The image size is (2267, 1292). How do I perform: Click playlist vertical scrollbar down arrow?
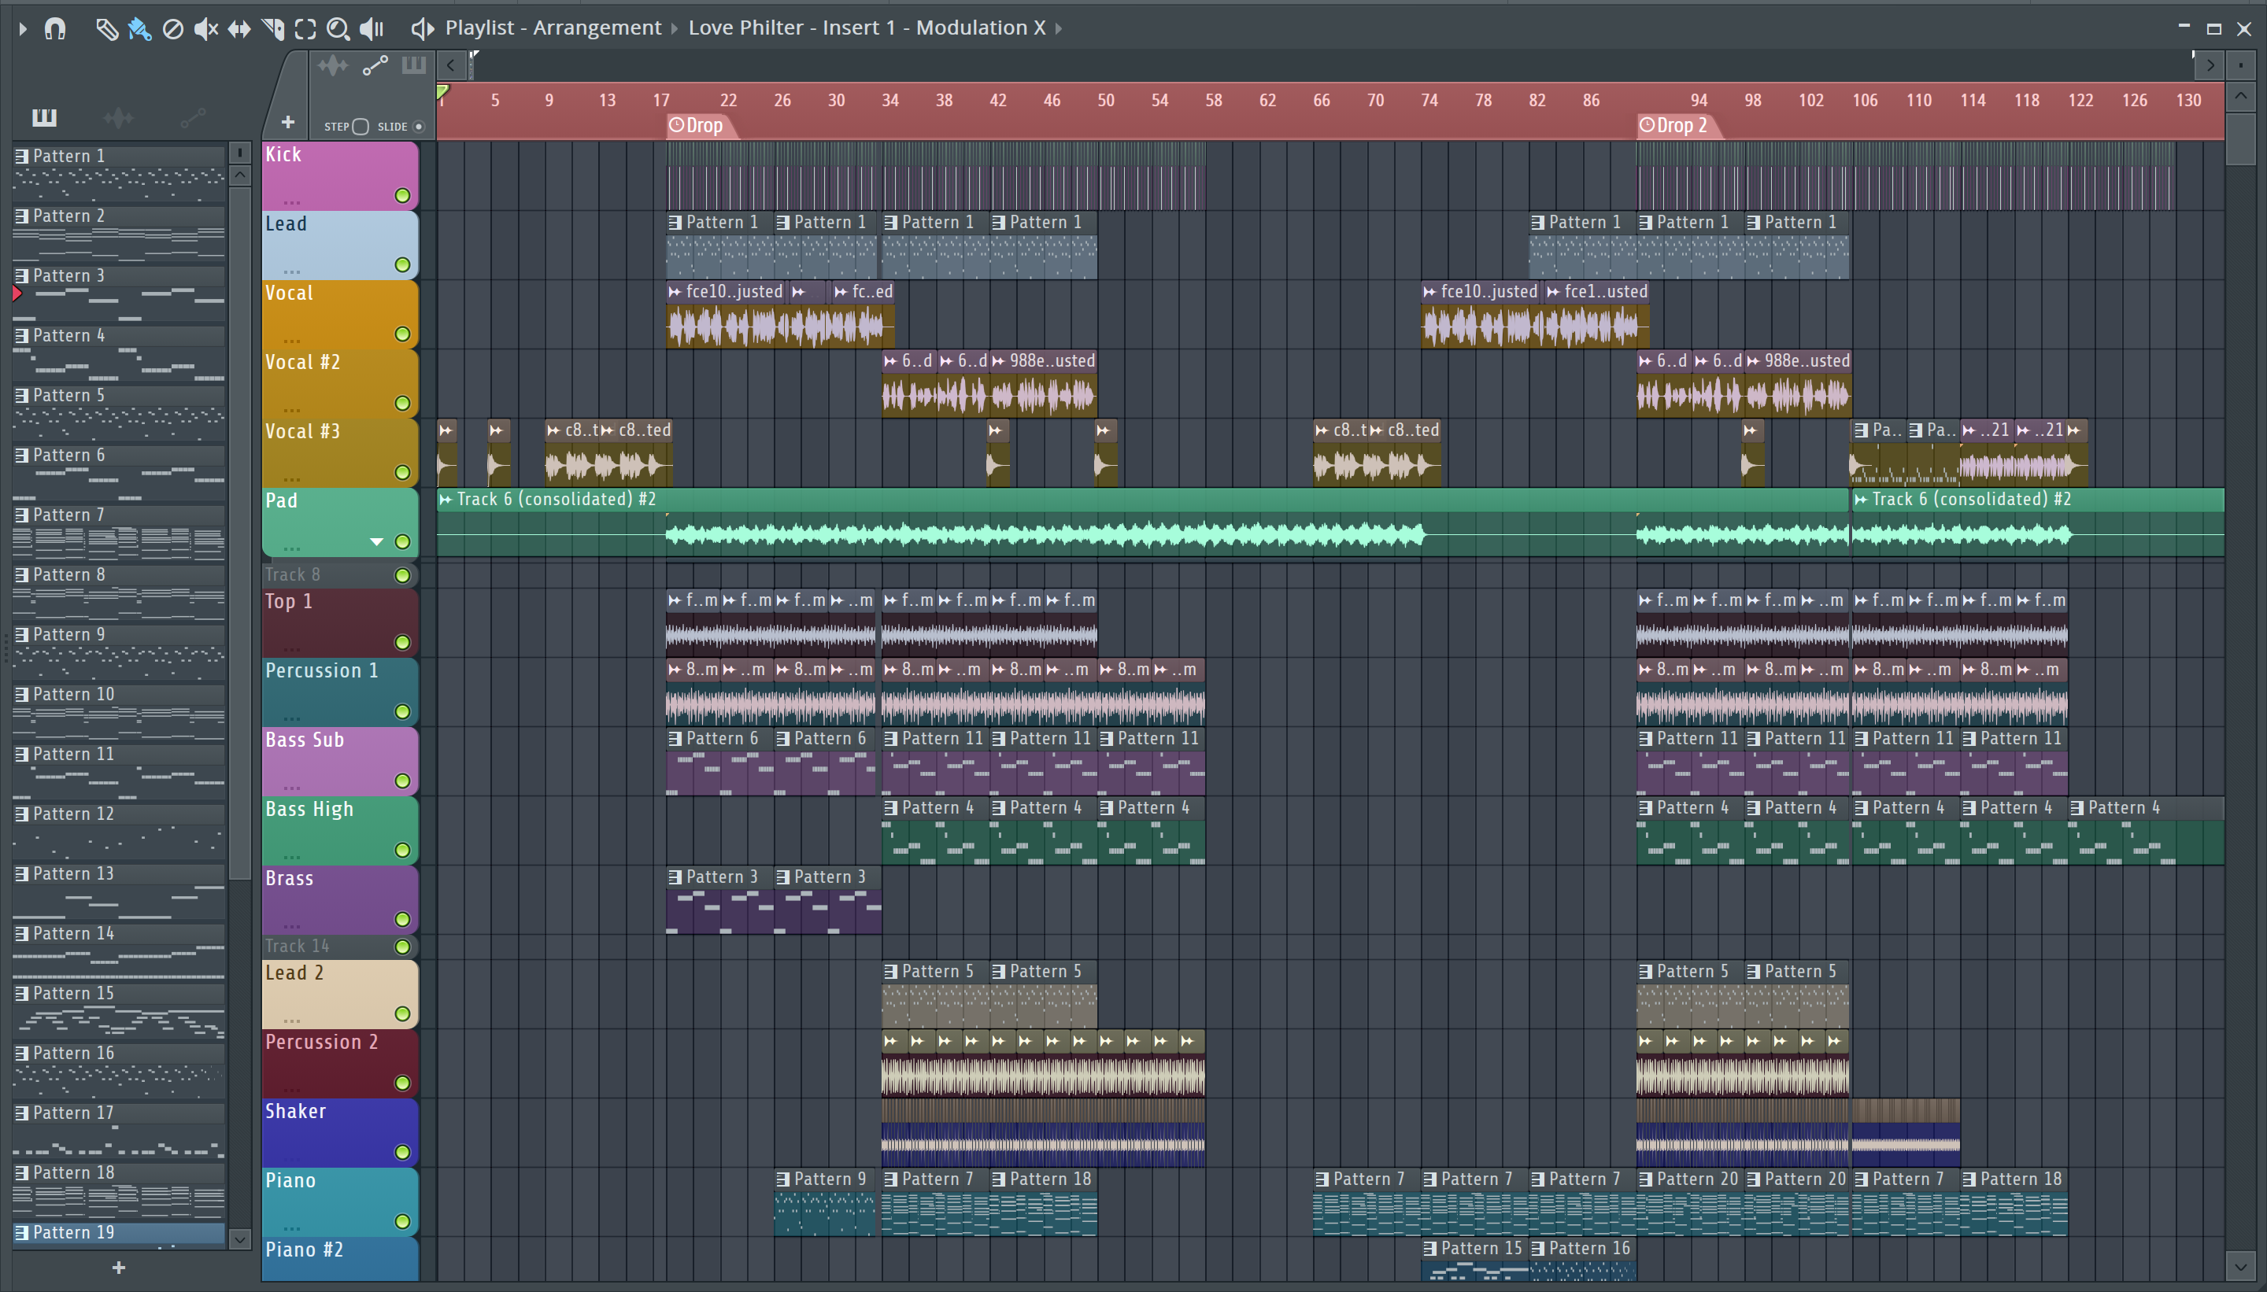click(x=2241, y=1266)
